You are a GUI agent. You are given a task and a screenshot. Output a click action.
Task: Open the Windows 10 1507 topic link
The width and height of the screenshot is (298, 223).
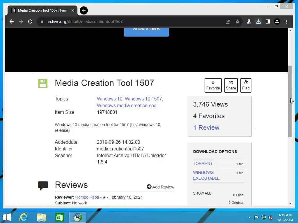pos(143,99)
